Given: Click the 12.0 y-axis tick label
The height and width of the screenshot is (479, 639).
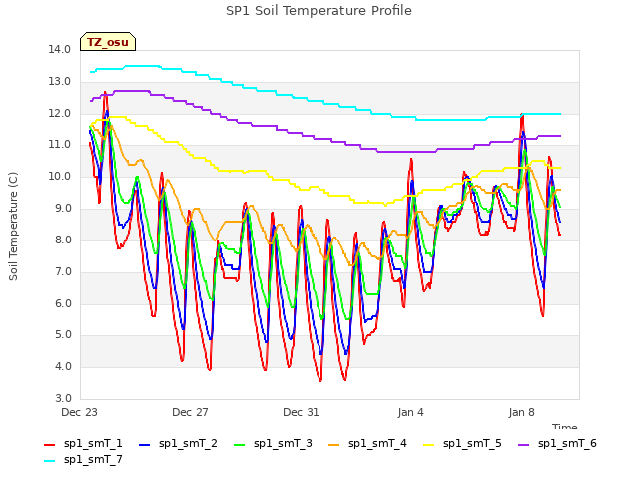Looking at the screenshot, I should pos(60,113).
